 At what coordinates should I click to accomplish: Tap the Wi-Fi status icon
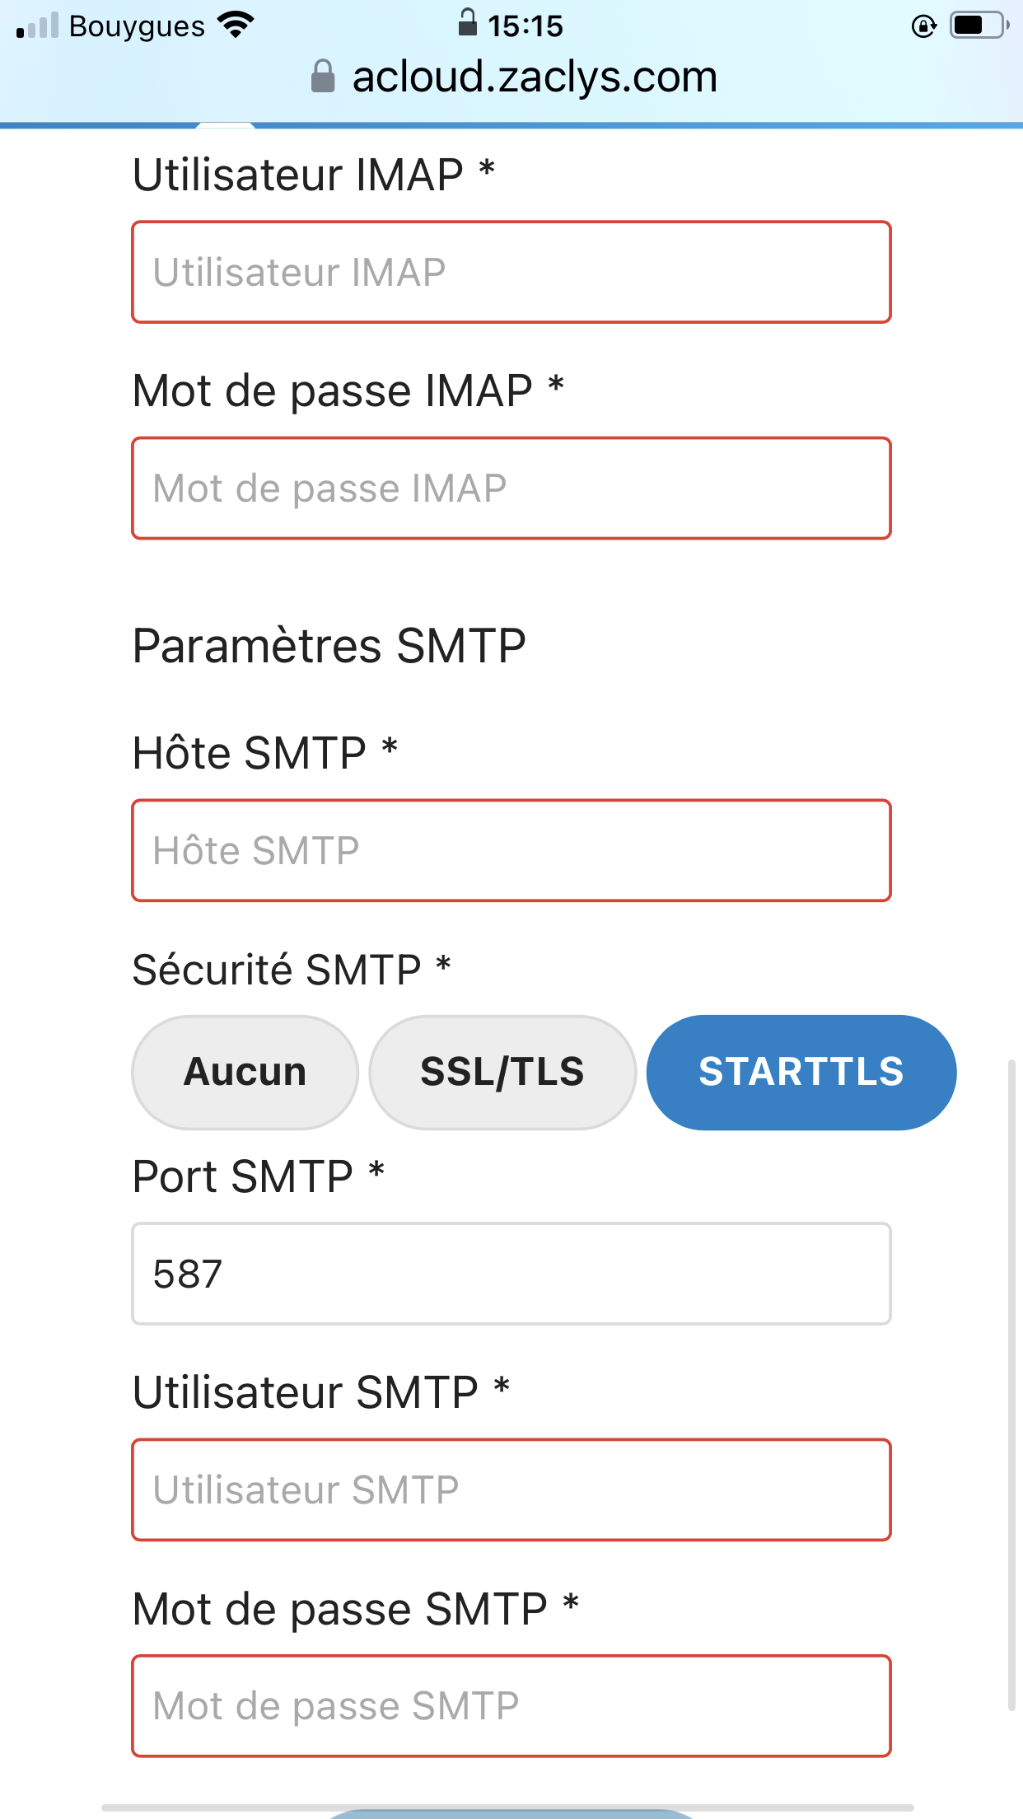point(236,26)
